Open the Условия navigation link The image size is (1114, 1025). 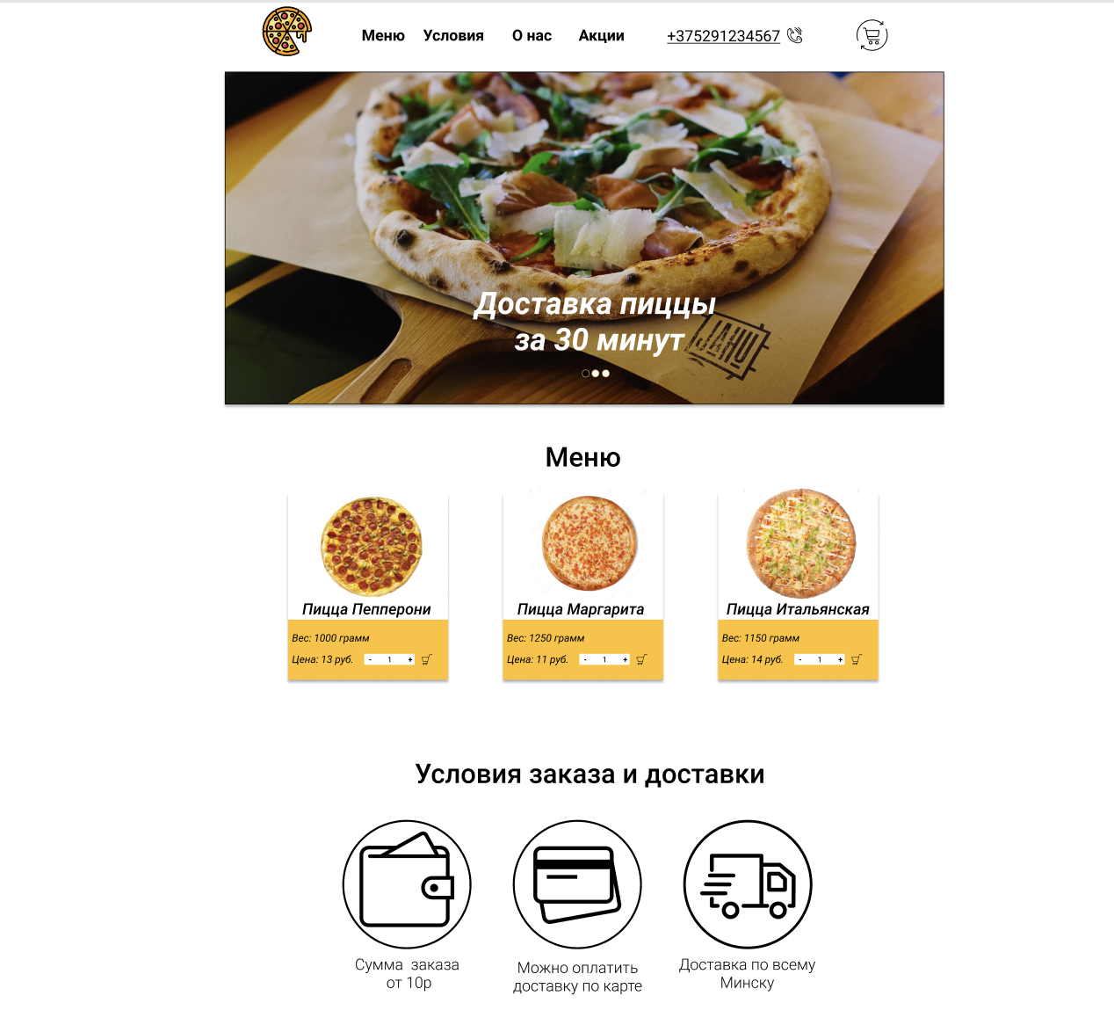(x=453, y=35)
